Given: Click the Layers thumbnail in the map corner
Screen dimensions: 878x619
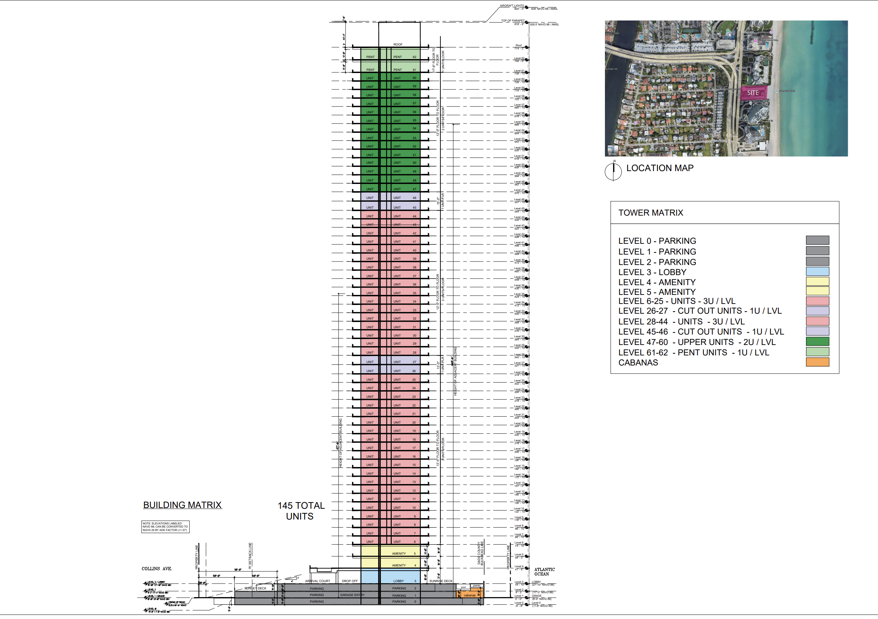Looking at the screenshot, I should [613, 151].
